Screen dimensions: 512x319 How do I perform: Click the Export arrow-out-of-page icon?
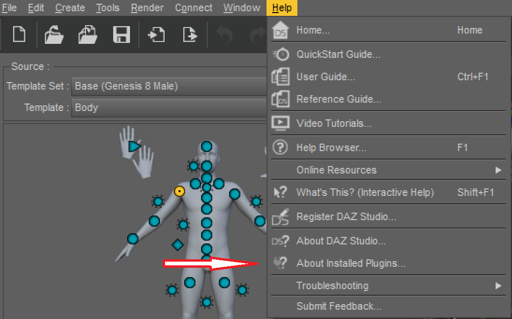tap(190, 35)
